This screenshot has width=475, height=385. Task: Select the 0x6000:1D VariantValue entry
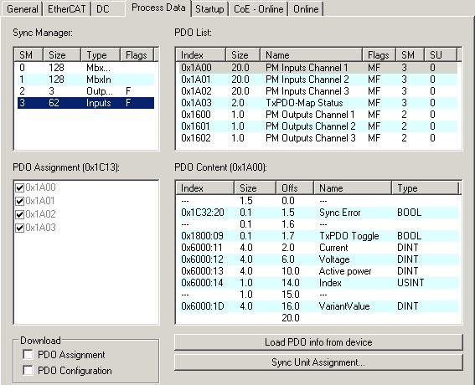[x=318, y=306]
